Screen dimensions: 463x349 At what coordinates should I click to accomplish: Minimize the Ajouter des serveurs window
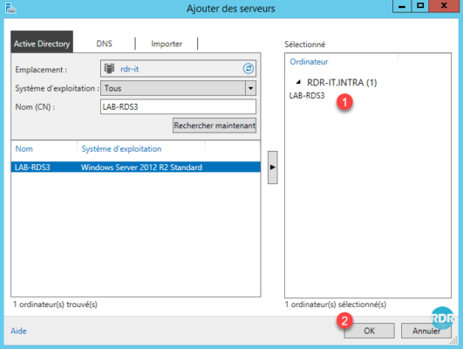402,6
